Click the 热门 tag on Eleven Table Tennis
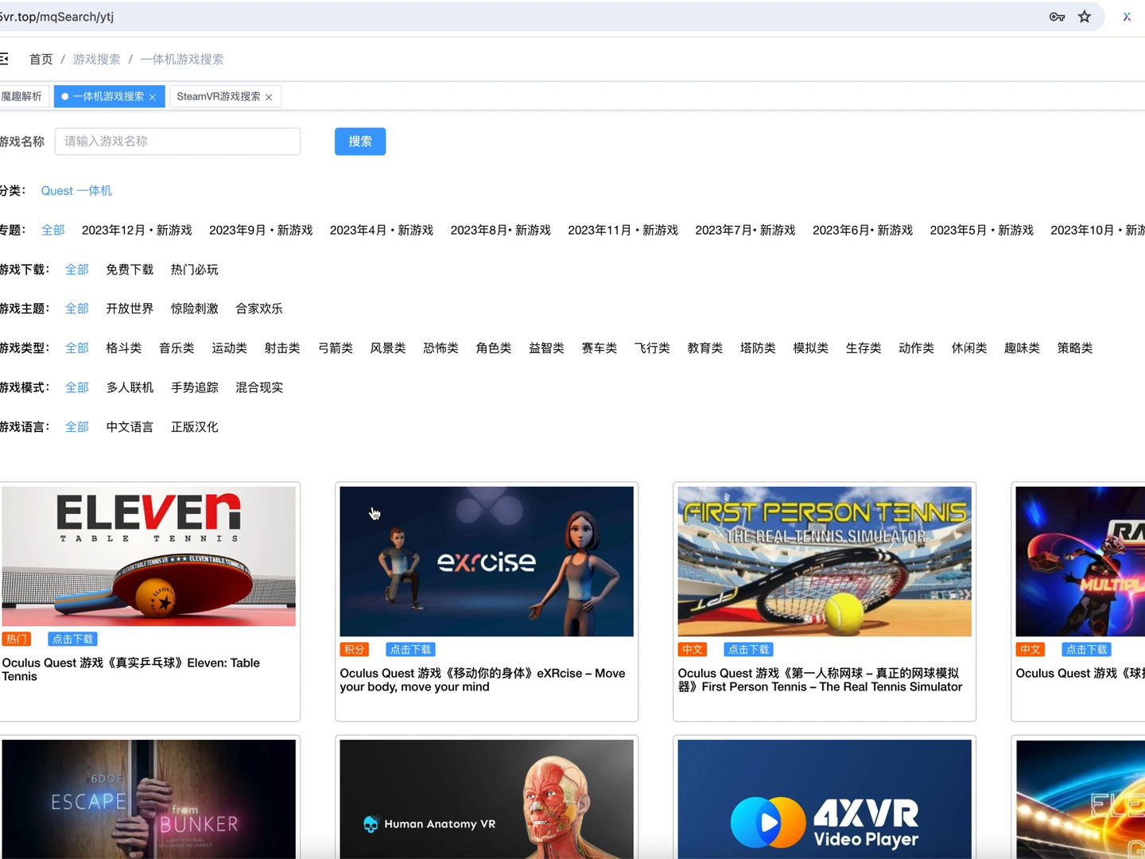 (x=16, y=639)
